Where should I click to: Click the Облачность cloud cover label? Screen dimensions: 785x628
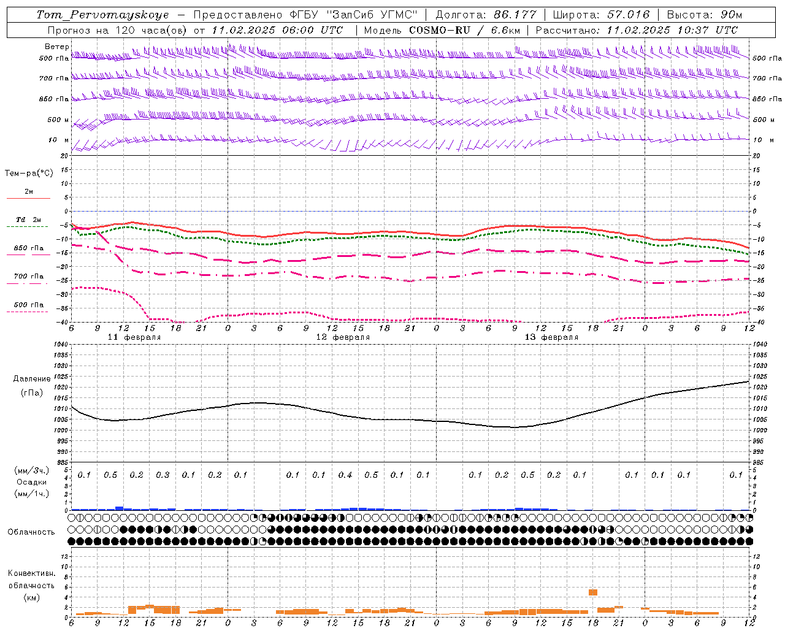click(x=31, y=532)
